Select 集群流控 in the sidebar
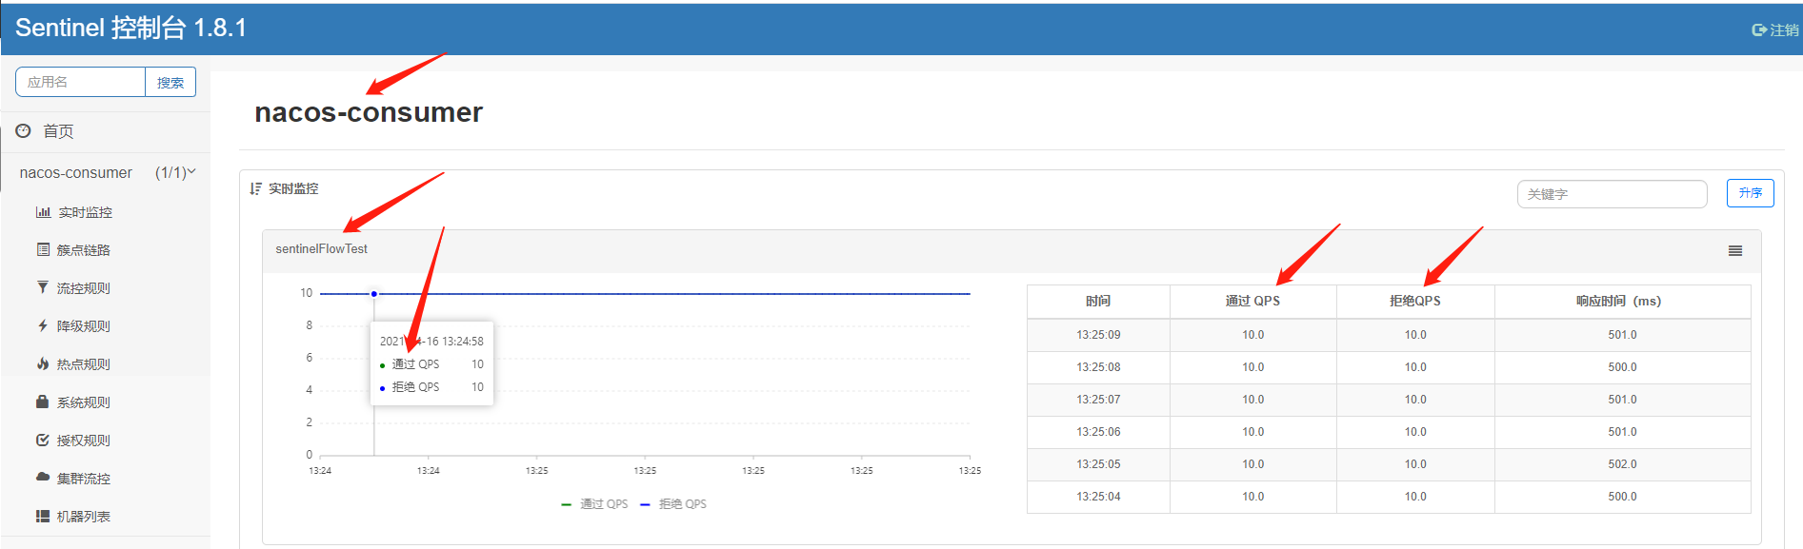Image resolution: width=1803 pixels, height=549 pixels. point(84,479)
